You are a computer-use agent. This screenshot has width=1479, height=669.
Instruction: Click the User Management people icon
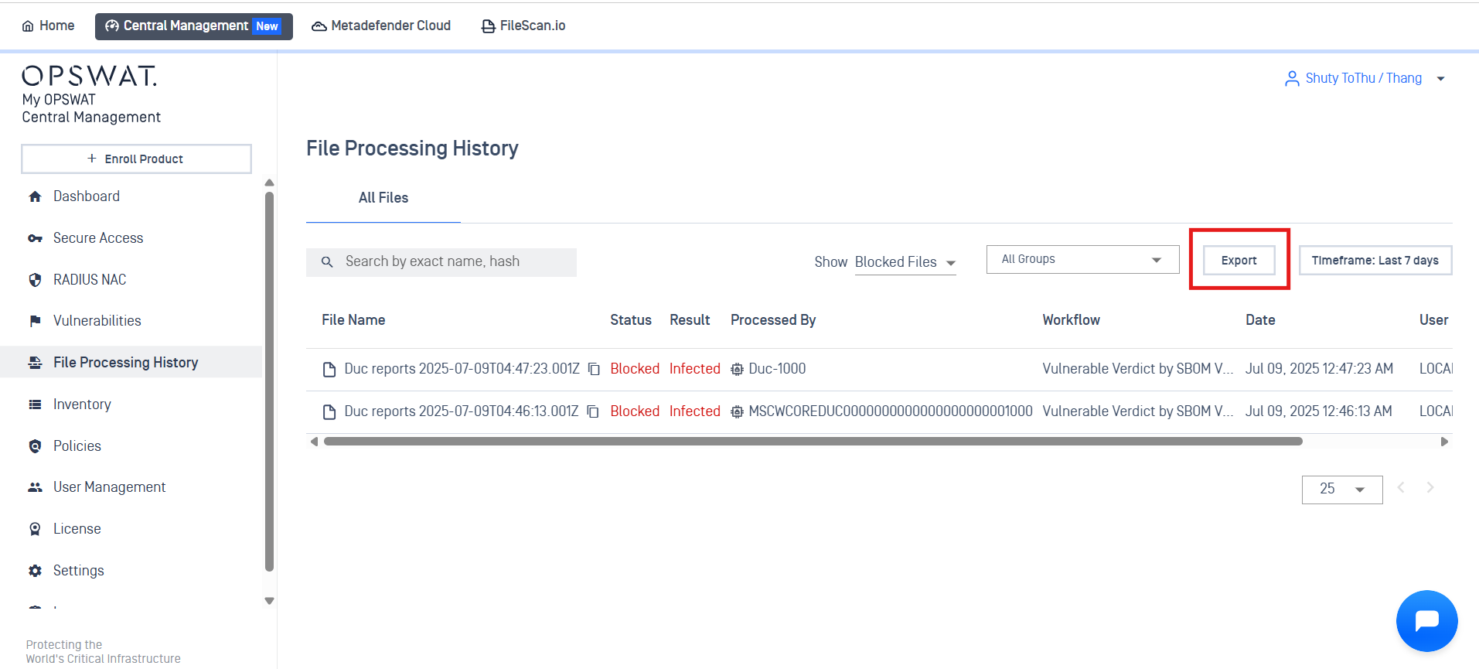pyautogui.click(x=35, y=487)
